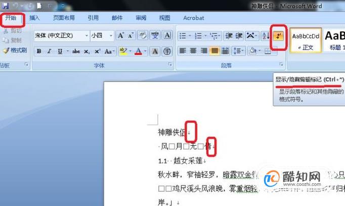Toggle Italic formatting
Screen dimensions: 345x206
pyautogui.click(x=49, y=51)
